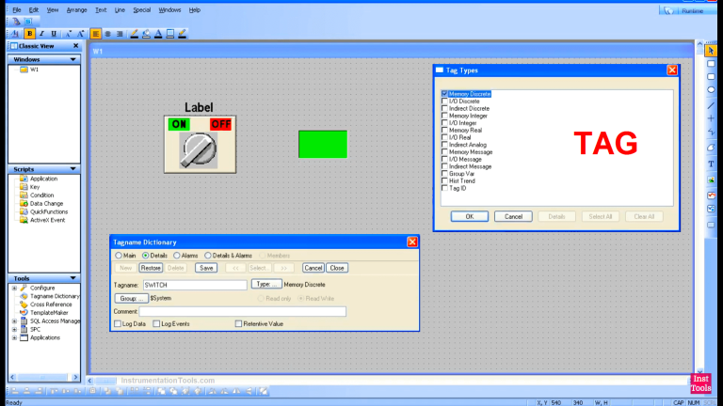Open the Arrange menu
This screenshot has width=723, height=406.
pyautogui.click(x=75, y=9)
